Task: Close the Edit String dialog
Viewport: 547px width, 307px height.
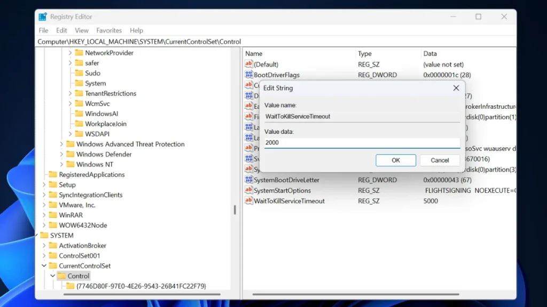Action: click(456, 88)
